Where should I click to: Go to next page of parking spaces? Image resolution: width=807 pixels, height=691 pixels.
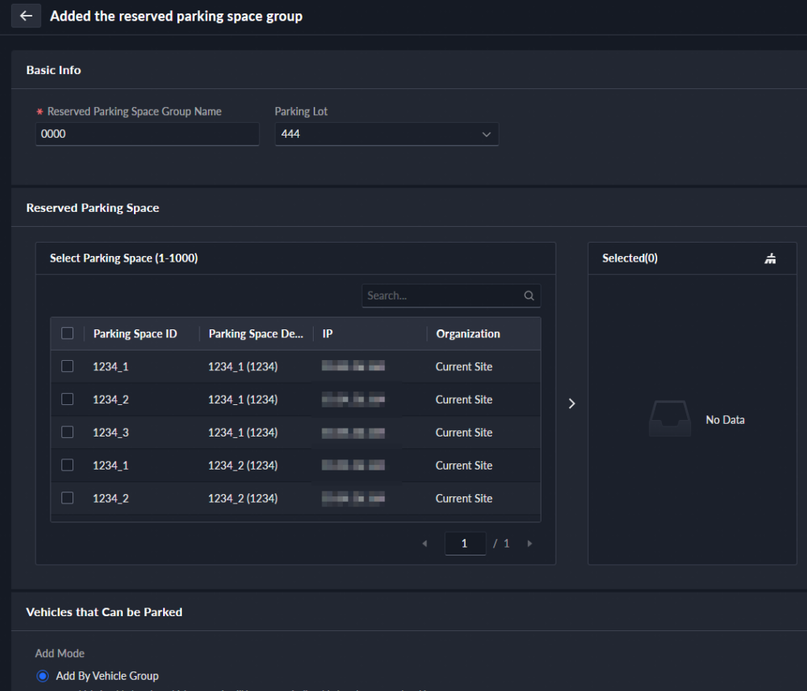530,544
